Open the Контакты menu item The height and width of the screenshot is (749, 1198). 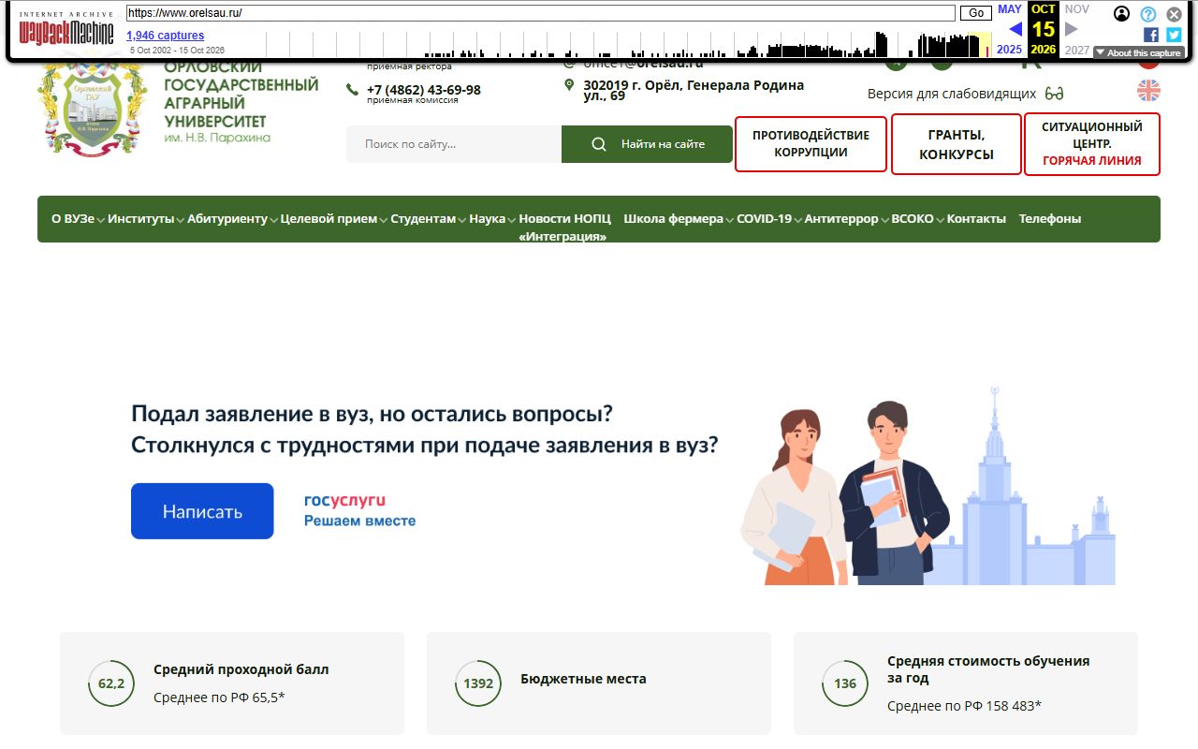976,219
